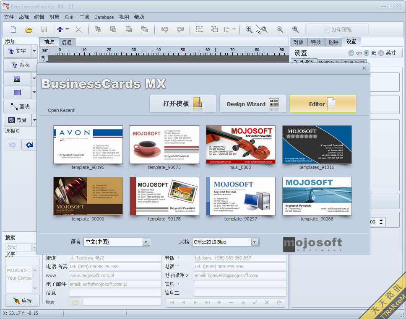Open the 背景 tool dropdown arrow
The image size is (406, 319).
pyautogui.click(x=34, y=120)
